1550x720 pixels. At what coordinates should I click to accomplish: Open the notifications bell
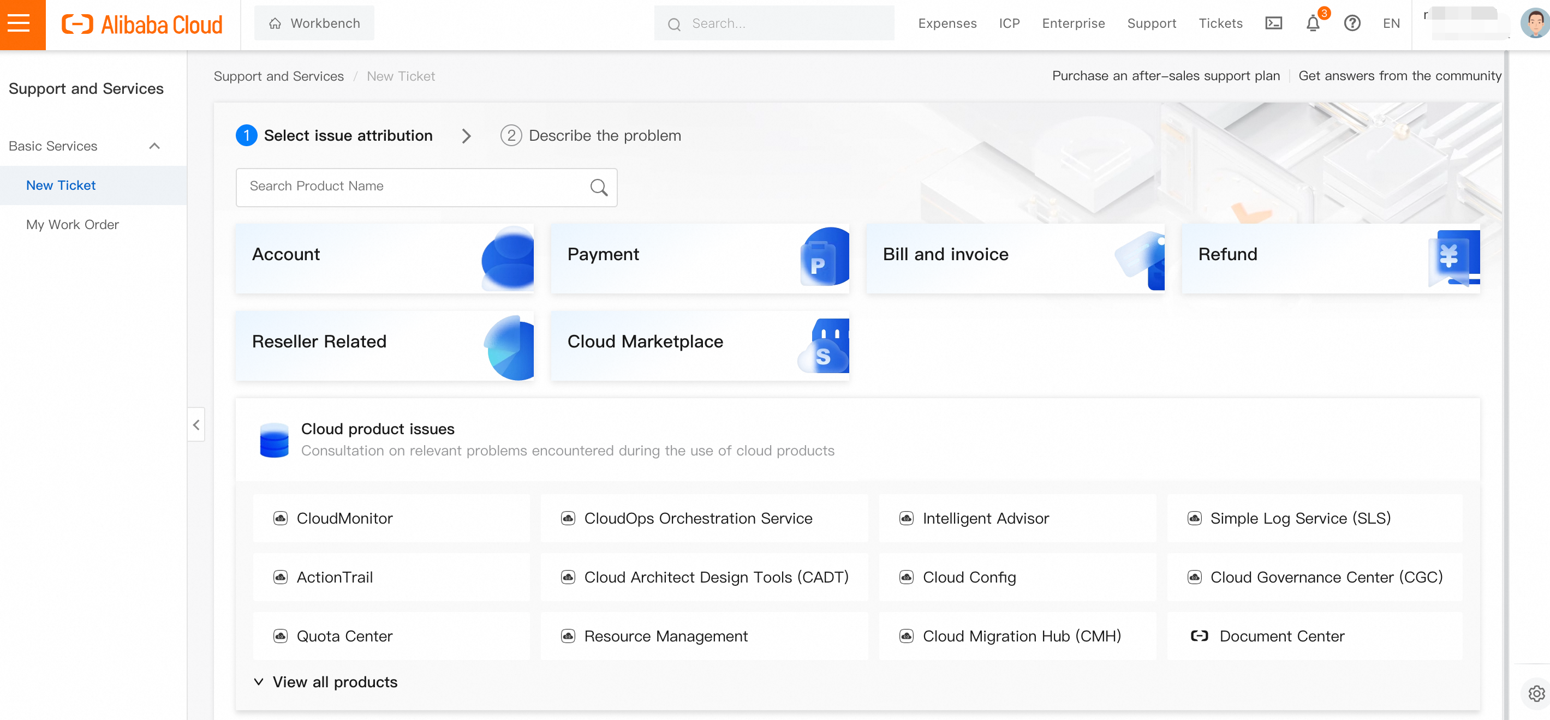(1313, 23)
